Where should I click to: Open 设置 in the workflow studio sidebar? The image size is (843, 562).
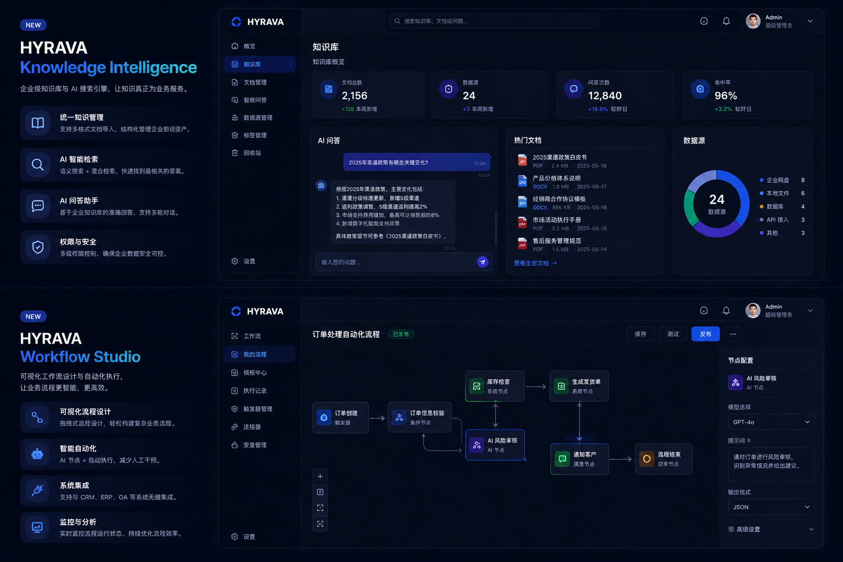click(260, 537)
